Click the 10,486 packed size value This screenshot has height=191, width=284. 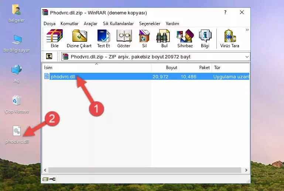pos(188,76)
